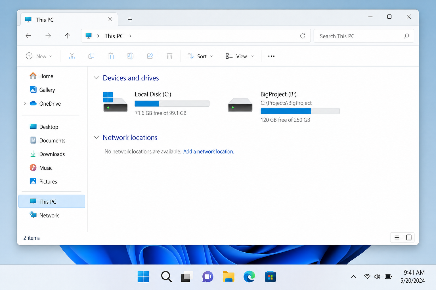Screen dimensions: 436x290
Task: Open the Chat app on the taskbar
Action: pos(208,277)
